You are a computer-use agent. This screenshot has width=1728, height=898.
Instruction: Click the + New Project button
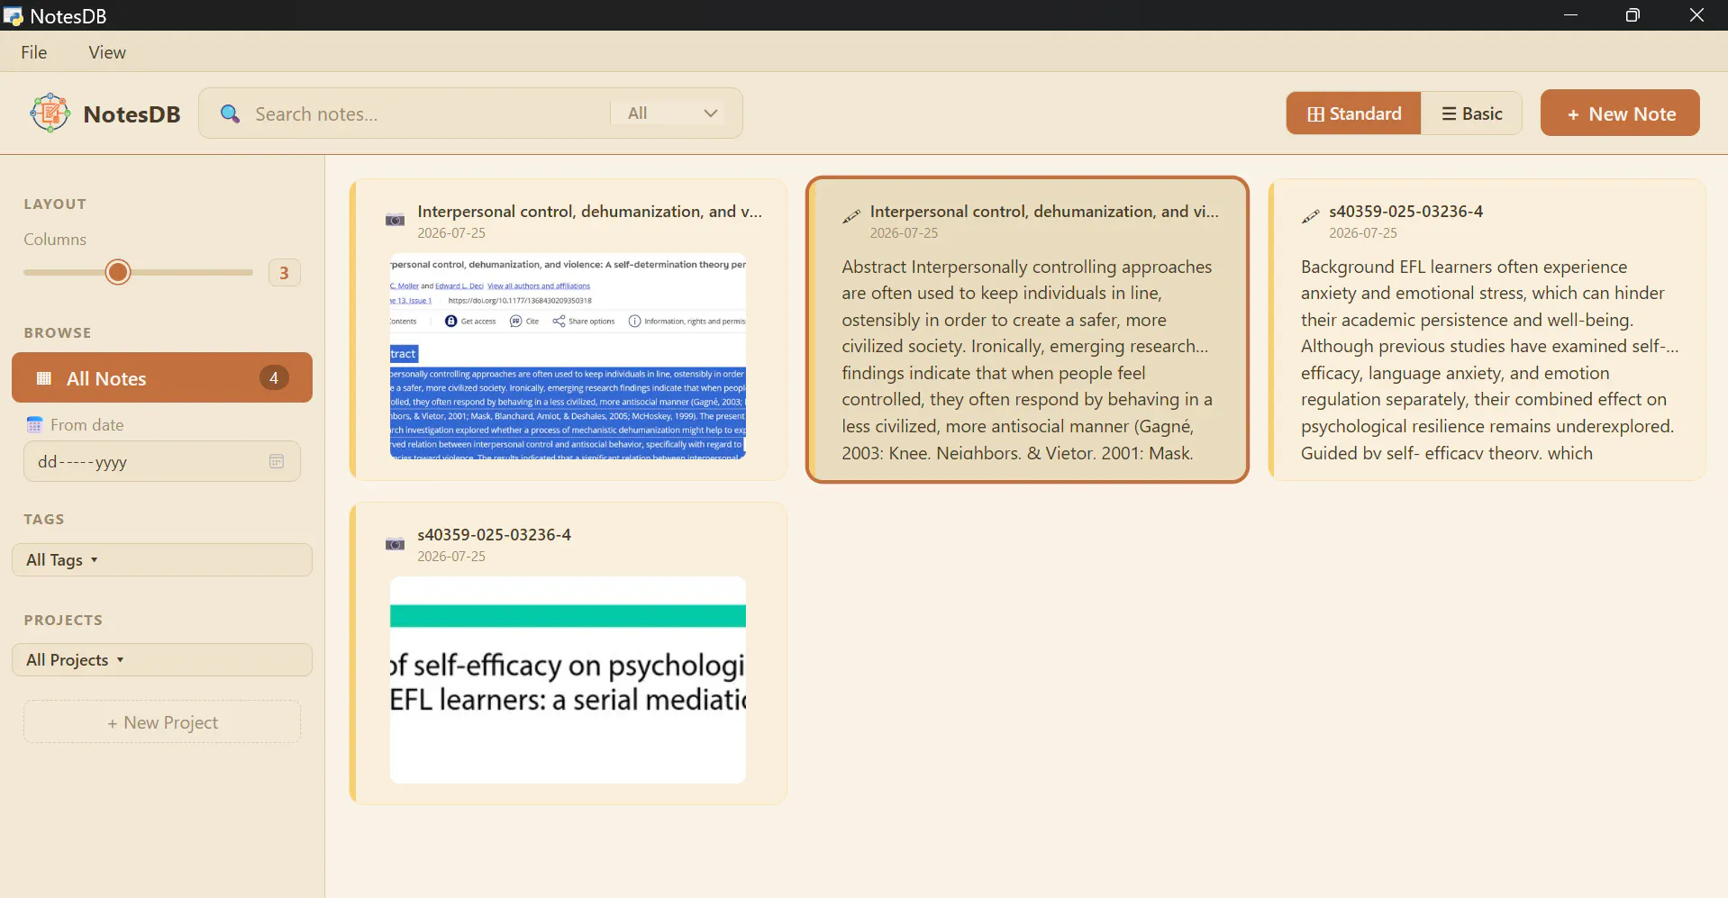(x=162, y=721)
